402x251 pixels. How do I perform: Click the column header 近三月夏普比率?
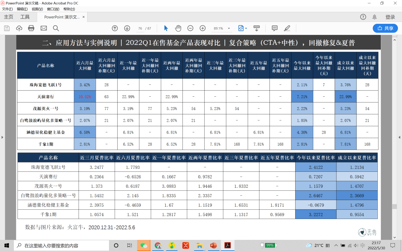tap(97, 158)
